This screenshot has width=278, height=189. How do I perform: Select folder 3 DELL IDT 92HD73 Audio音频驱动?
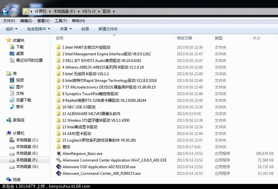[99, 61]
